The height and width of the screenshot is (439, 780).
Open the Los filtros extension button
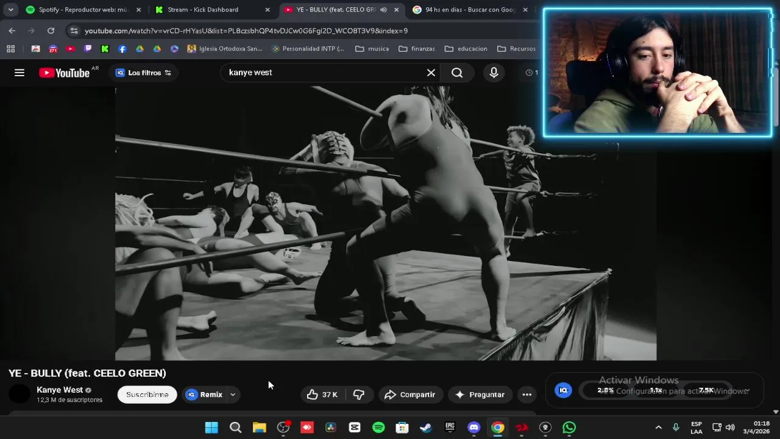coord(143,73)
